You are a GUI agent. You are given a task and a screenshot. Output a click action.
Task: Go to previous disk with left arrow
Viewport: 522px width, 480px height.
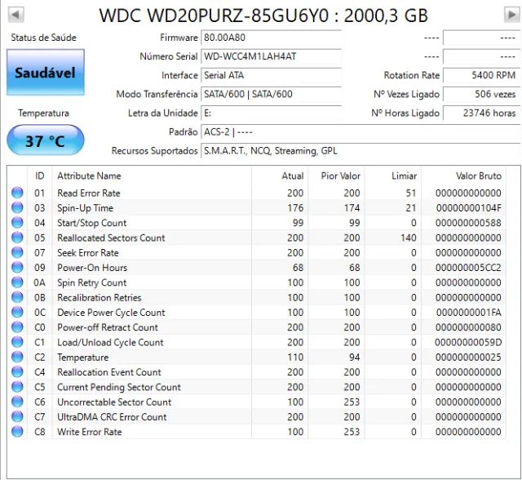click(x=15, y=15)
